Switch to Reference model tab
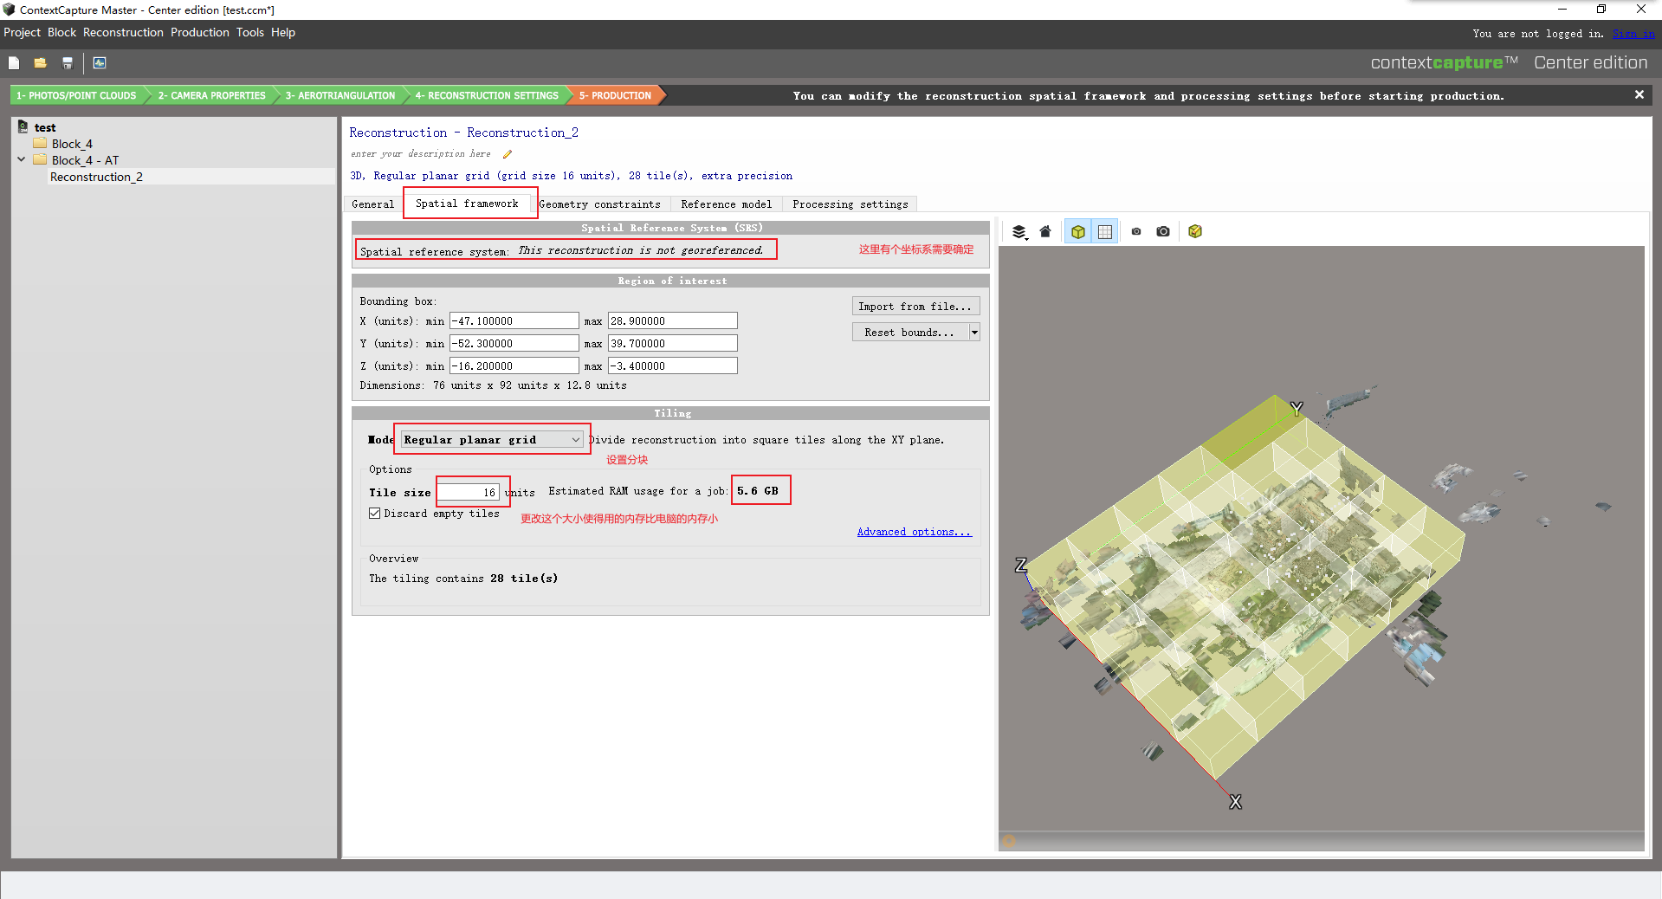This screenshot has height=899, width=1662. (x=726, y=204)
